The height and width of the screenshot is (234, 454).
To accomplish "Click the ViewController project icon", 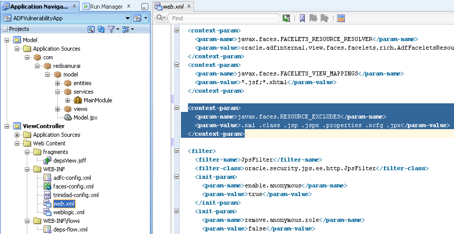I will click(17, 126).
